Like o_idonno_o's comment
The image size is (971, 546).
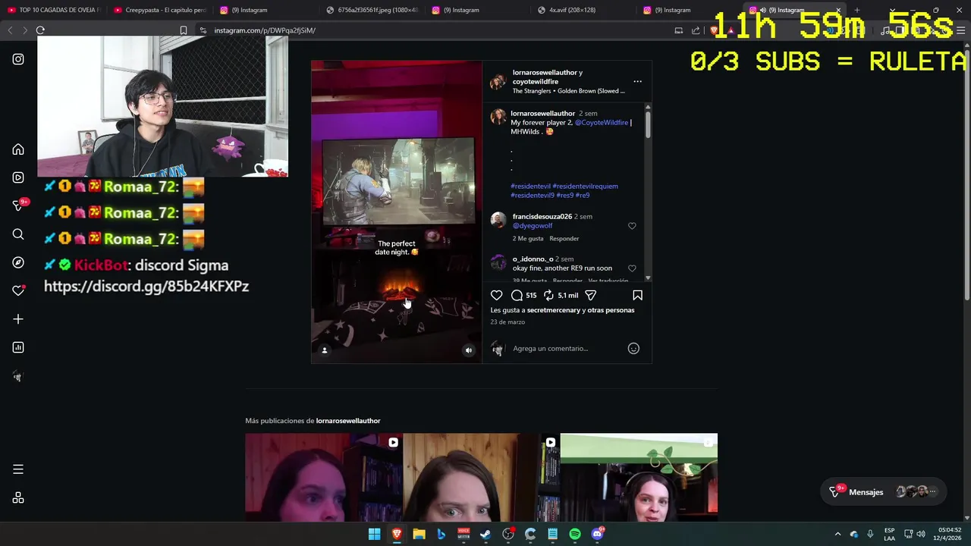(x=632, y=268)
